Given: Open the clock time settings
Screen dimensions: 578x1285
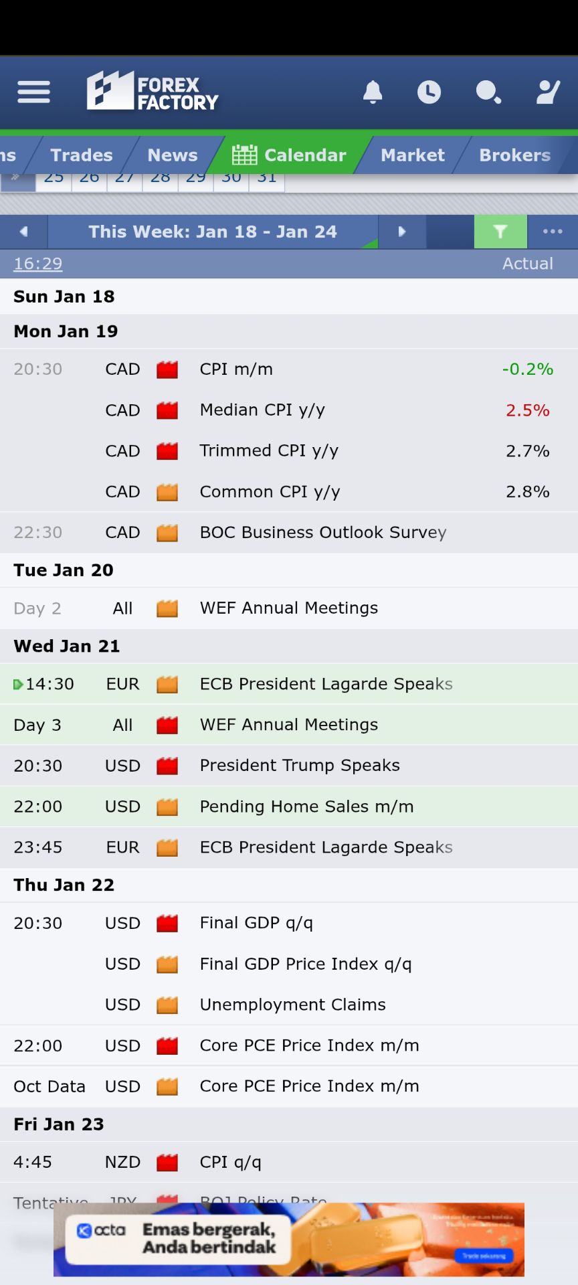Looking at the screenshot, I should point(429,92).
